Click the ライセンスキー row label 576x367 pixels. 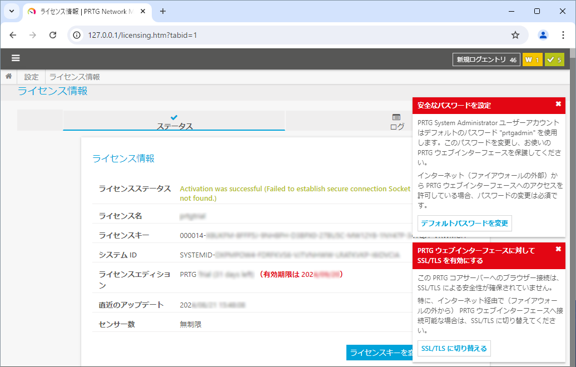(123, 235)
